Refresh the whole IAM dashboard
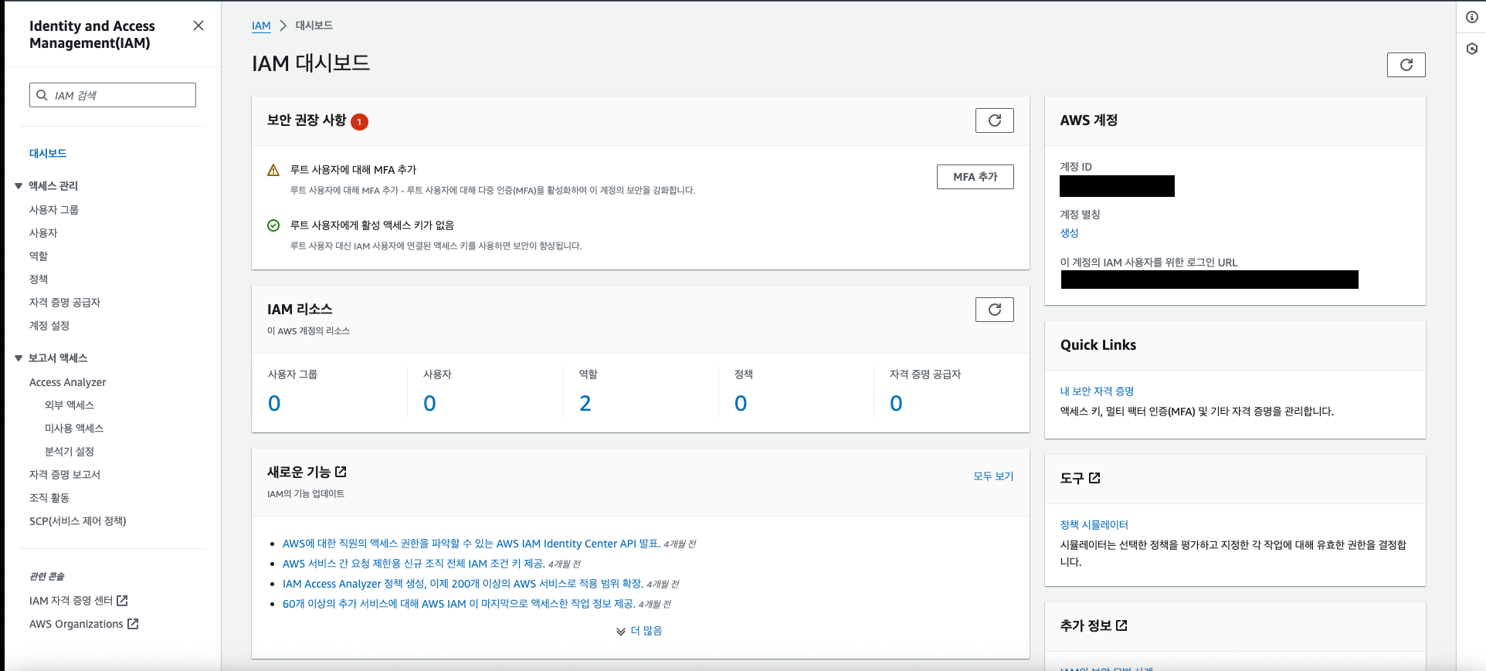Image resolution: width=1486 pixels, height=671 pixels. [1406, 65]
